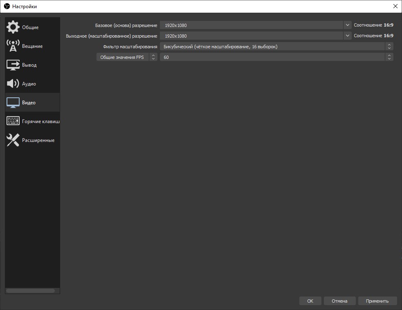Close the Настройки settings window

click(395, 6)
